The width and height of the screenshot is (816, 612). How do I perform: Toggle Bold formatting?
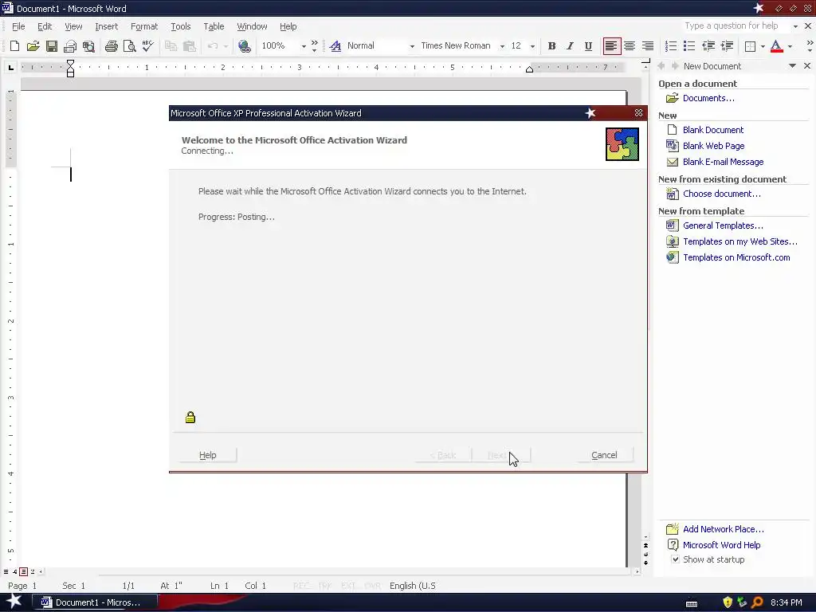click(551, 45)
